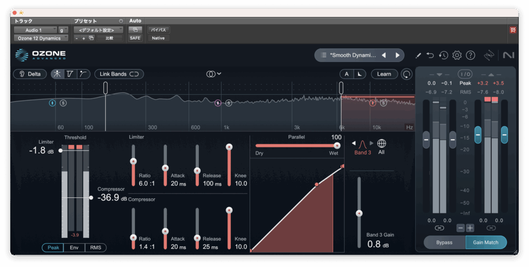Viewport: 529px width, 267px height.
Task: Open Ozone settings gear icon
Action: pos(457,55)
